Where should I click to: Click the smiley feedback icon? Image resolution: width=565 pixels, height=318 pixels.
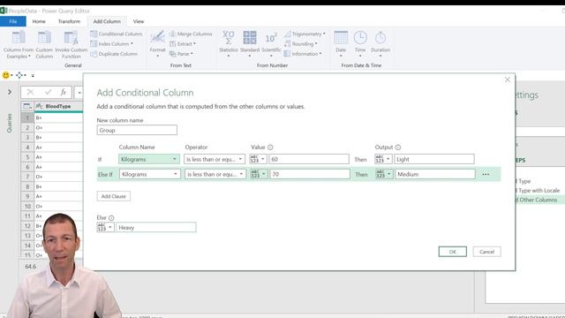(x=6, y=75)
